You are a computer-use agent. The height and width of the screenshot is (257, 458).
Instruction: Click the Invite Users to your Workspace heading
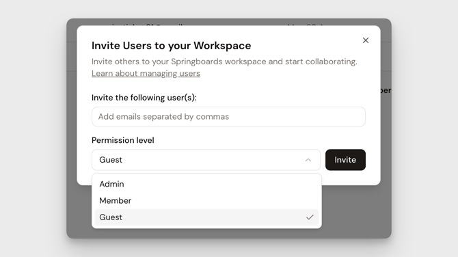(x=171, y=46)
